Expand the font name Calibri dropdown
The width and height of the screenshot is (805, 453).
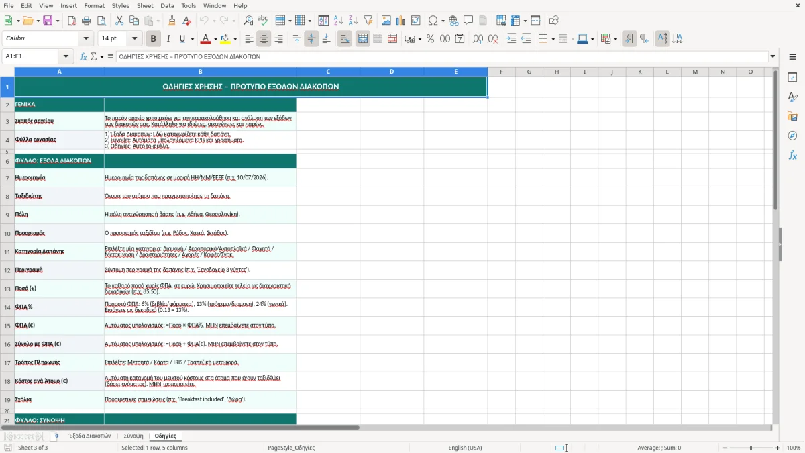coord(88,39)
